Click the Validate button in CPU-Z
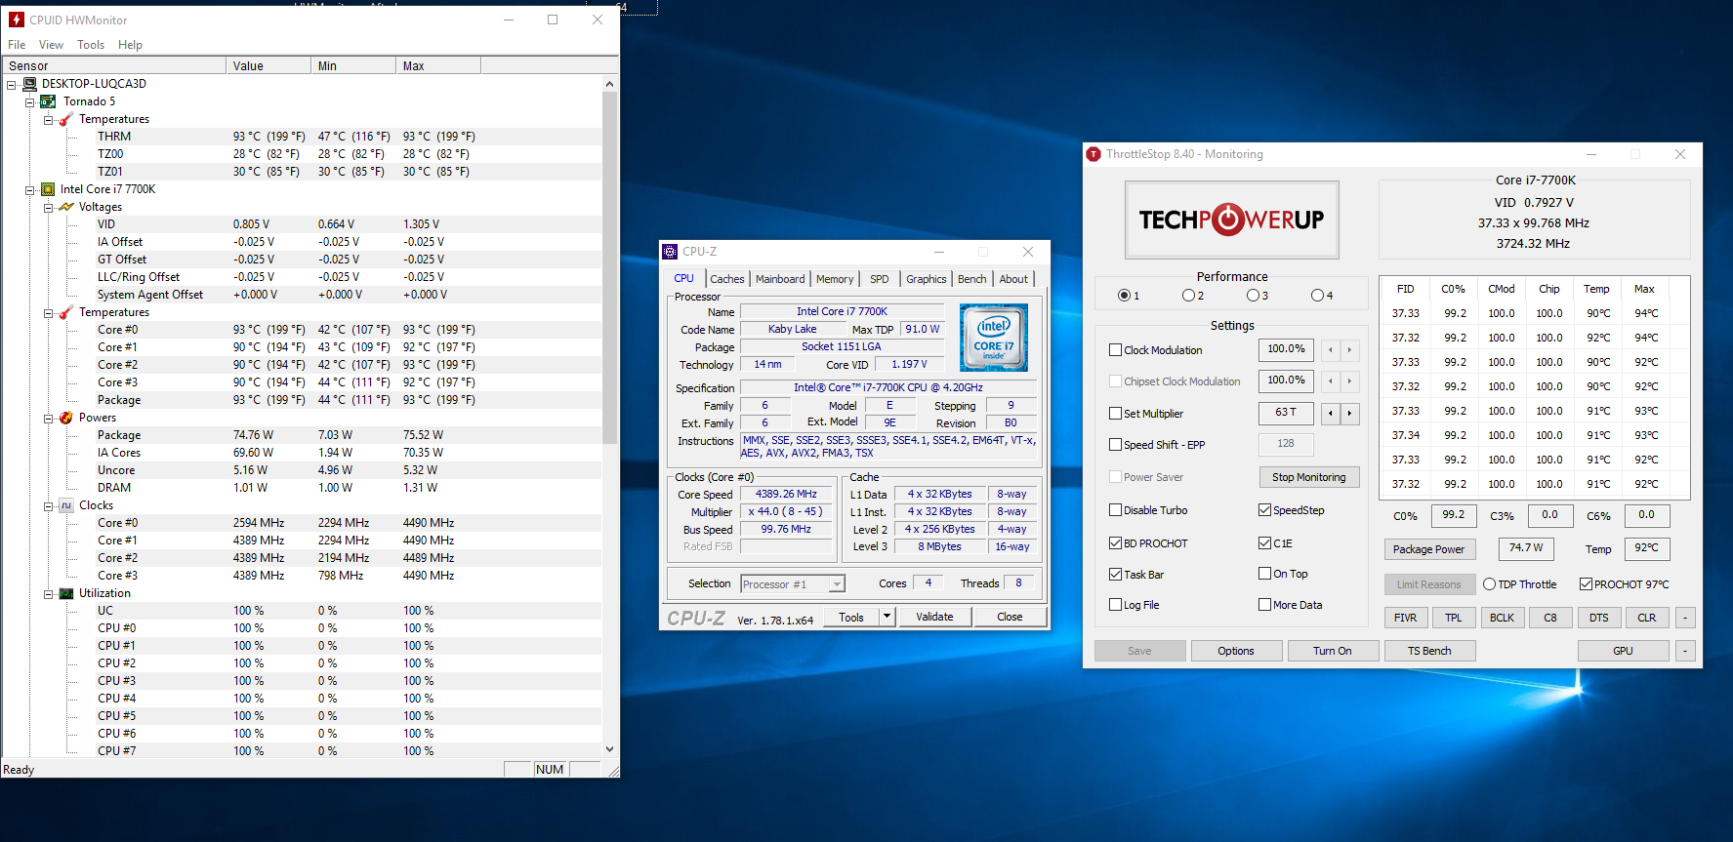The height and width of the screenshot is (842, 1733). tap(934, 617)
